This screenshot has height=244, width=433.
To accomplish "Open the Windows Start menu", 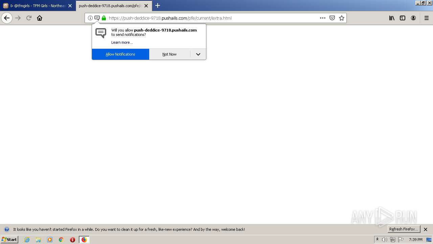I will pos(9,240).
